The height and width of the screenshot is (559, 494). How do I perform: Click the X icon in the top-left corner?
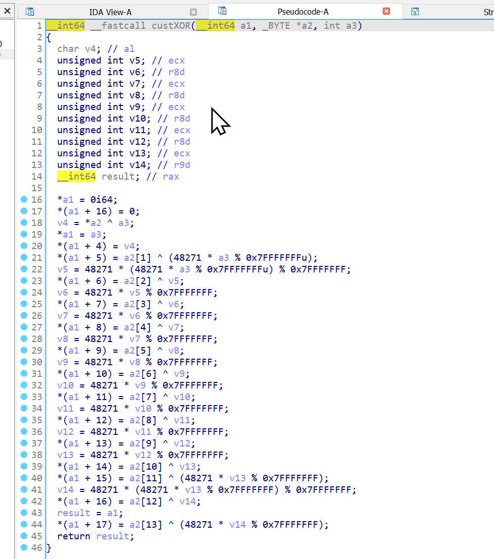pyautogui.click(x=7, y=11)
